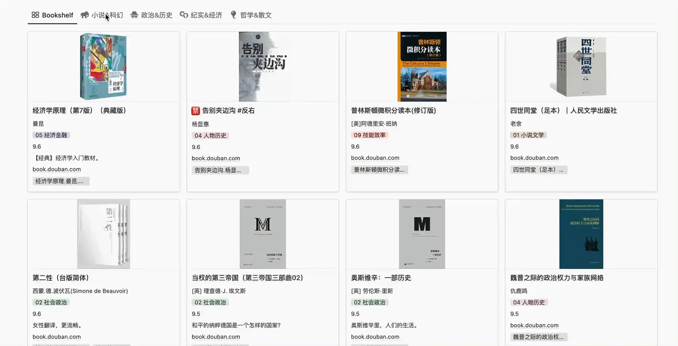Open the 普林斯顿微积分读本 cover thumbnail
Image resolution: width=678 pixels, height=346 pixels.
pos(422,67)
